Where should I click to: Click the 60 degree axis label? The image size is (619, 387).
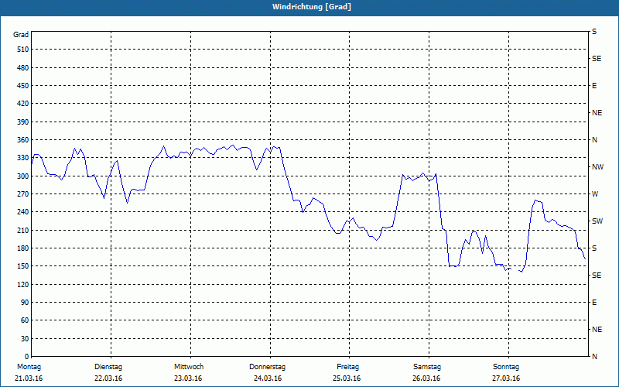point(25,320)
